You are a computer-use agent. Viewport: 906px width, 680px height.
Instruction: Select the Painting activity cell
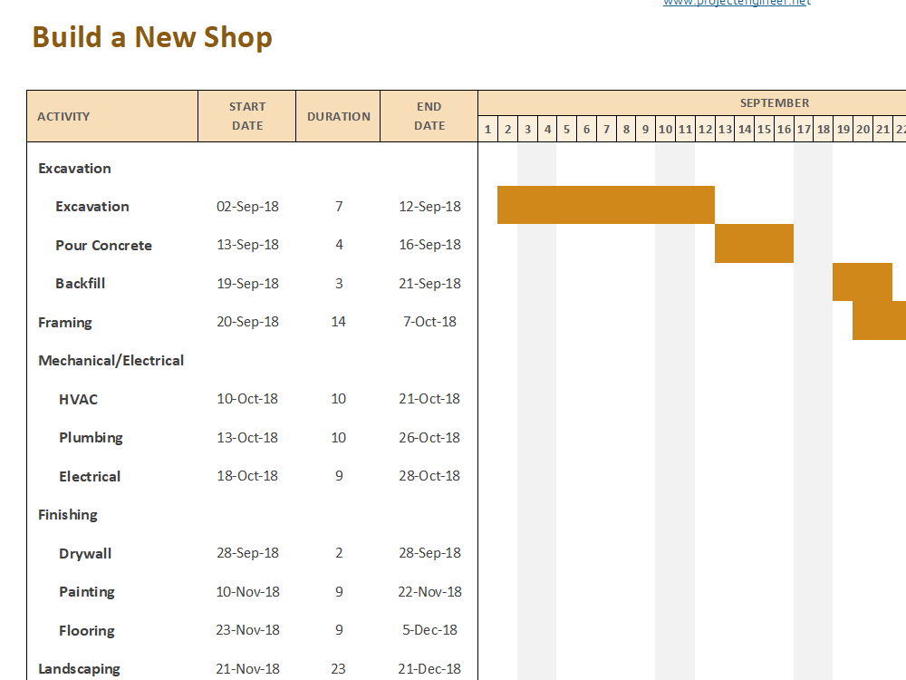pos(87,591)
